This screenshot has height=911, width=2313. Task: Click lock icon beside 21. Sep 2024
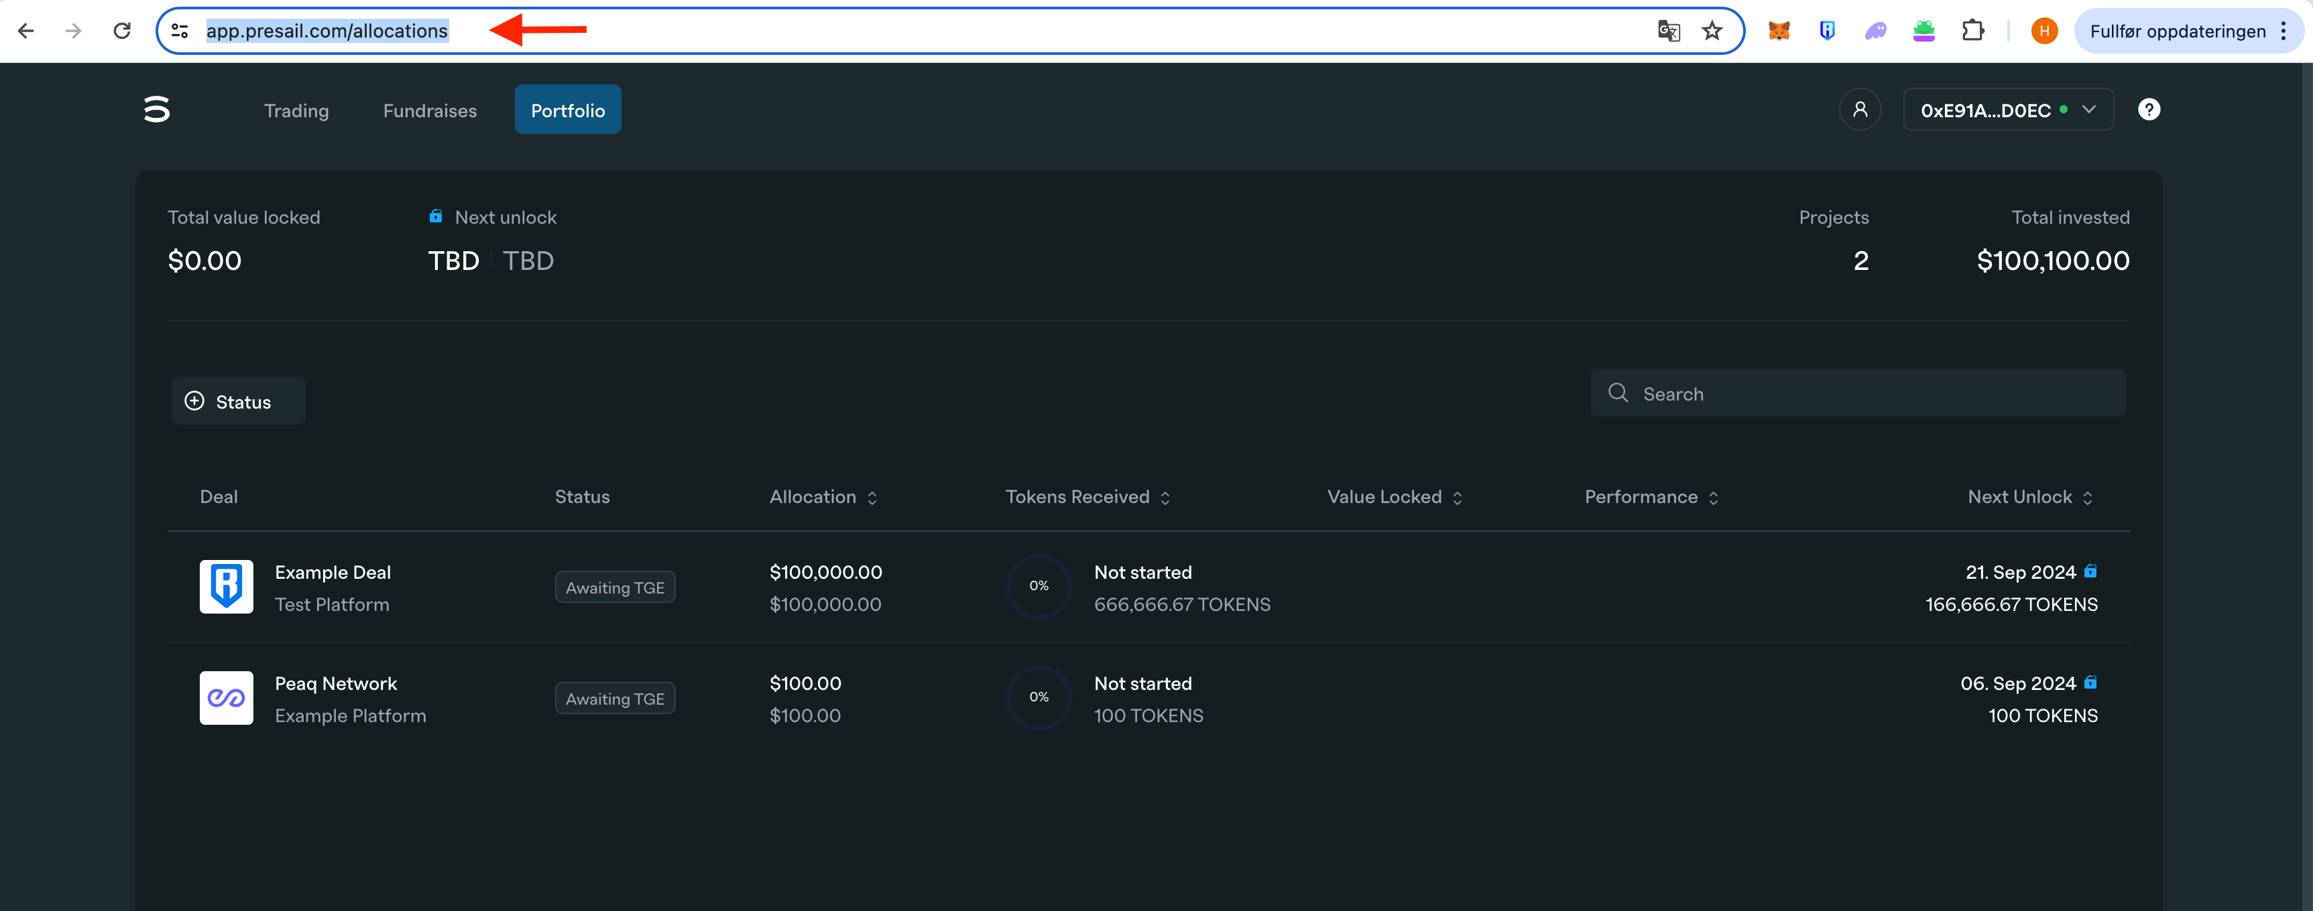[x=2091, y=572]
